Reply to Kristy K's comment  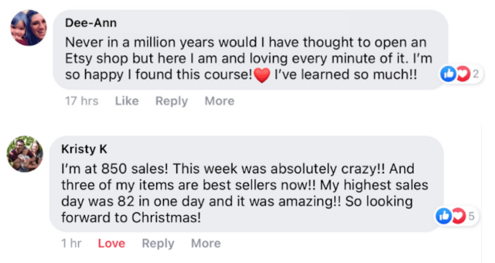158,243
